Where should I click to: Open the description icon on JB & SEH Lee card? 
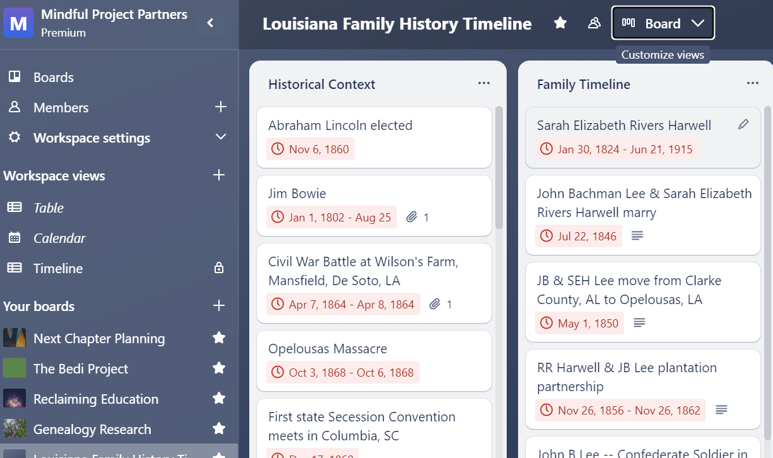pyautogui.click(x=637, y=322)
